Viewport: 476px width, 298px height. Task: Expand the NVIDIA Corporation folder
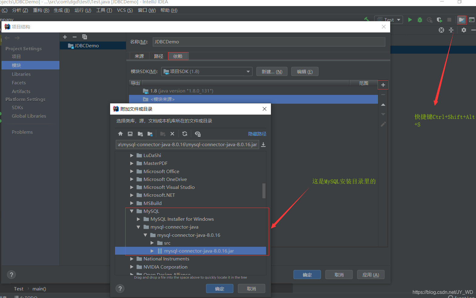coord(132,267)
